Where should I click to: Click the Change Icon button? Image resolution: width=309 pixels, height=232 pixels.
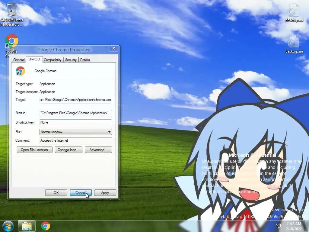[x=68, y=150]
